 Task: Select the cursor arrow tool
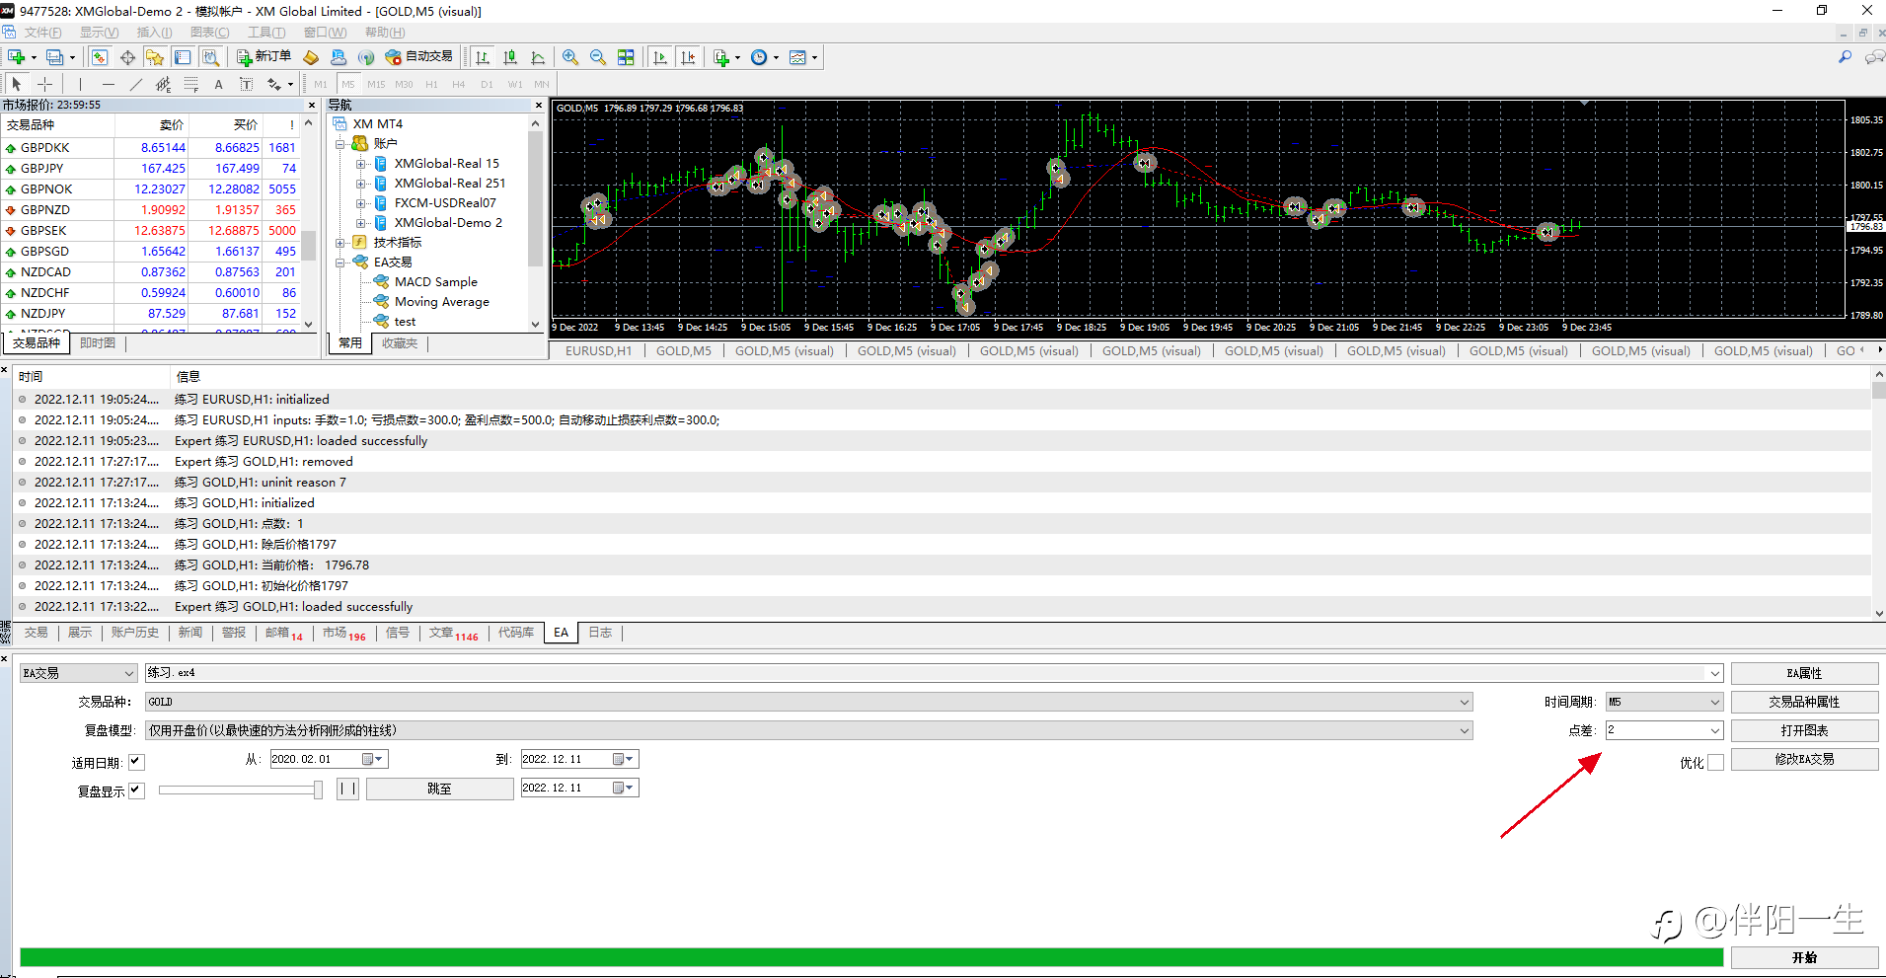pyautogui.click(x=17, y=84)
